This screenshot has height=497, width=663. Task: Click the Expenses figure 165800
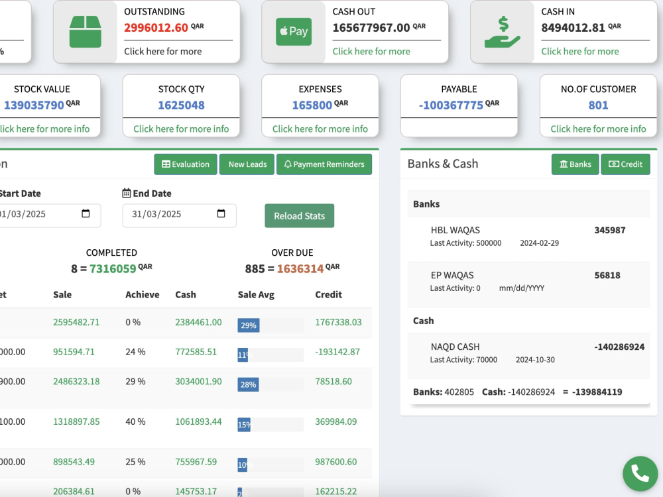click(312, 105)
